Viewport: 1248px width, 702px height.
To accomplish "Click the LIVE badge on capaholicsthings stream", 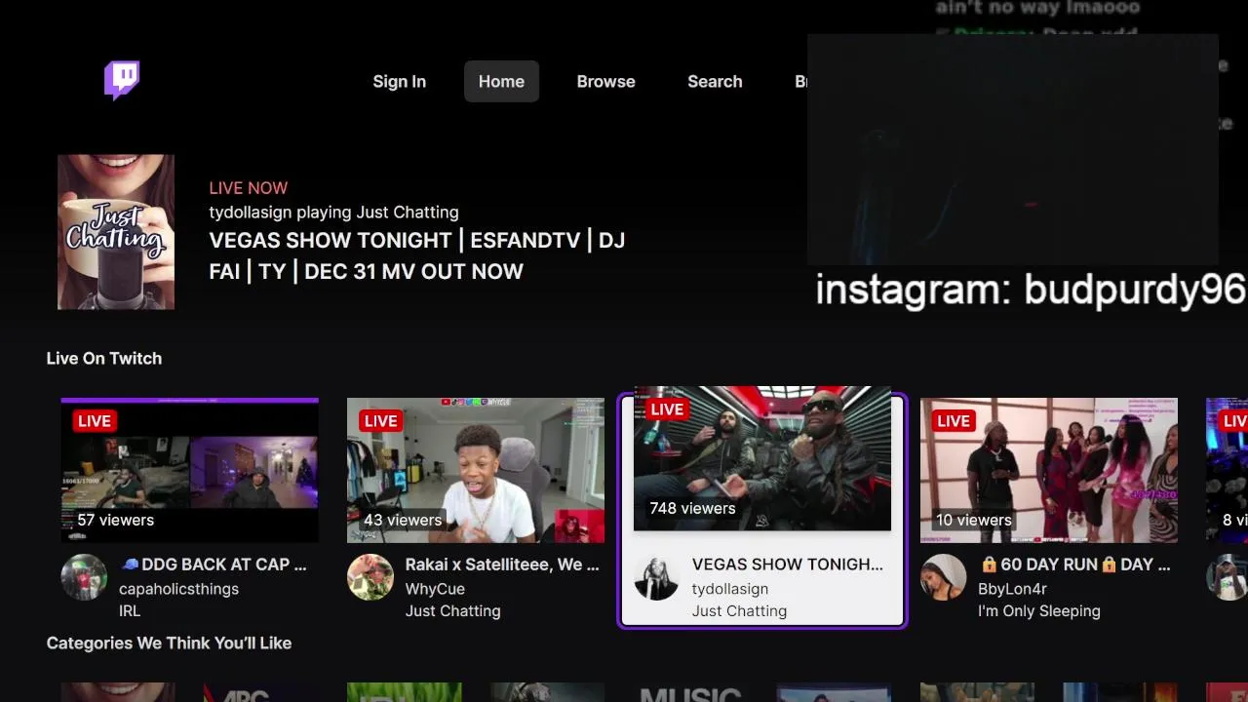I will (95, 421).
